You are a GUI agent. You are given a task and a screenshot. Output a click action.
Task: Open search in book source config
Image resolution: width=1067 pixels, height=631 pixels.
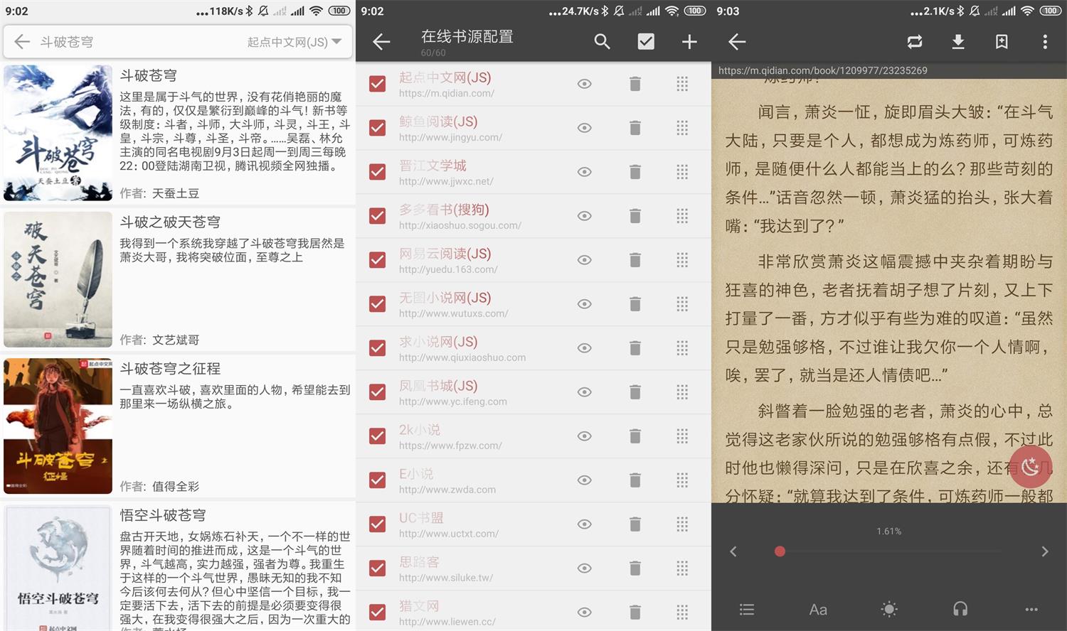pyautogui.click(x=602, y=42)
